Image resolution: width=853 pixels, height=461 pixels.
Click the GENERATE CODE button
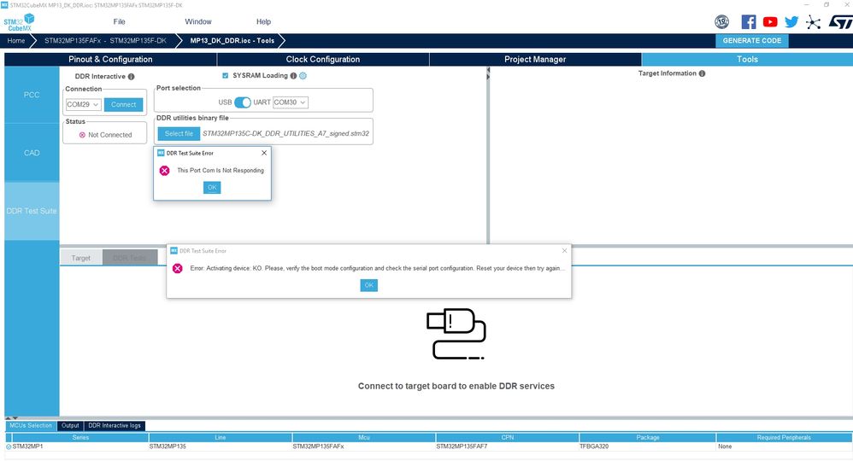(x=752, y=41)
